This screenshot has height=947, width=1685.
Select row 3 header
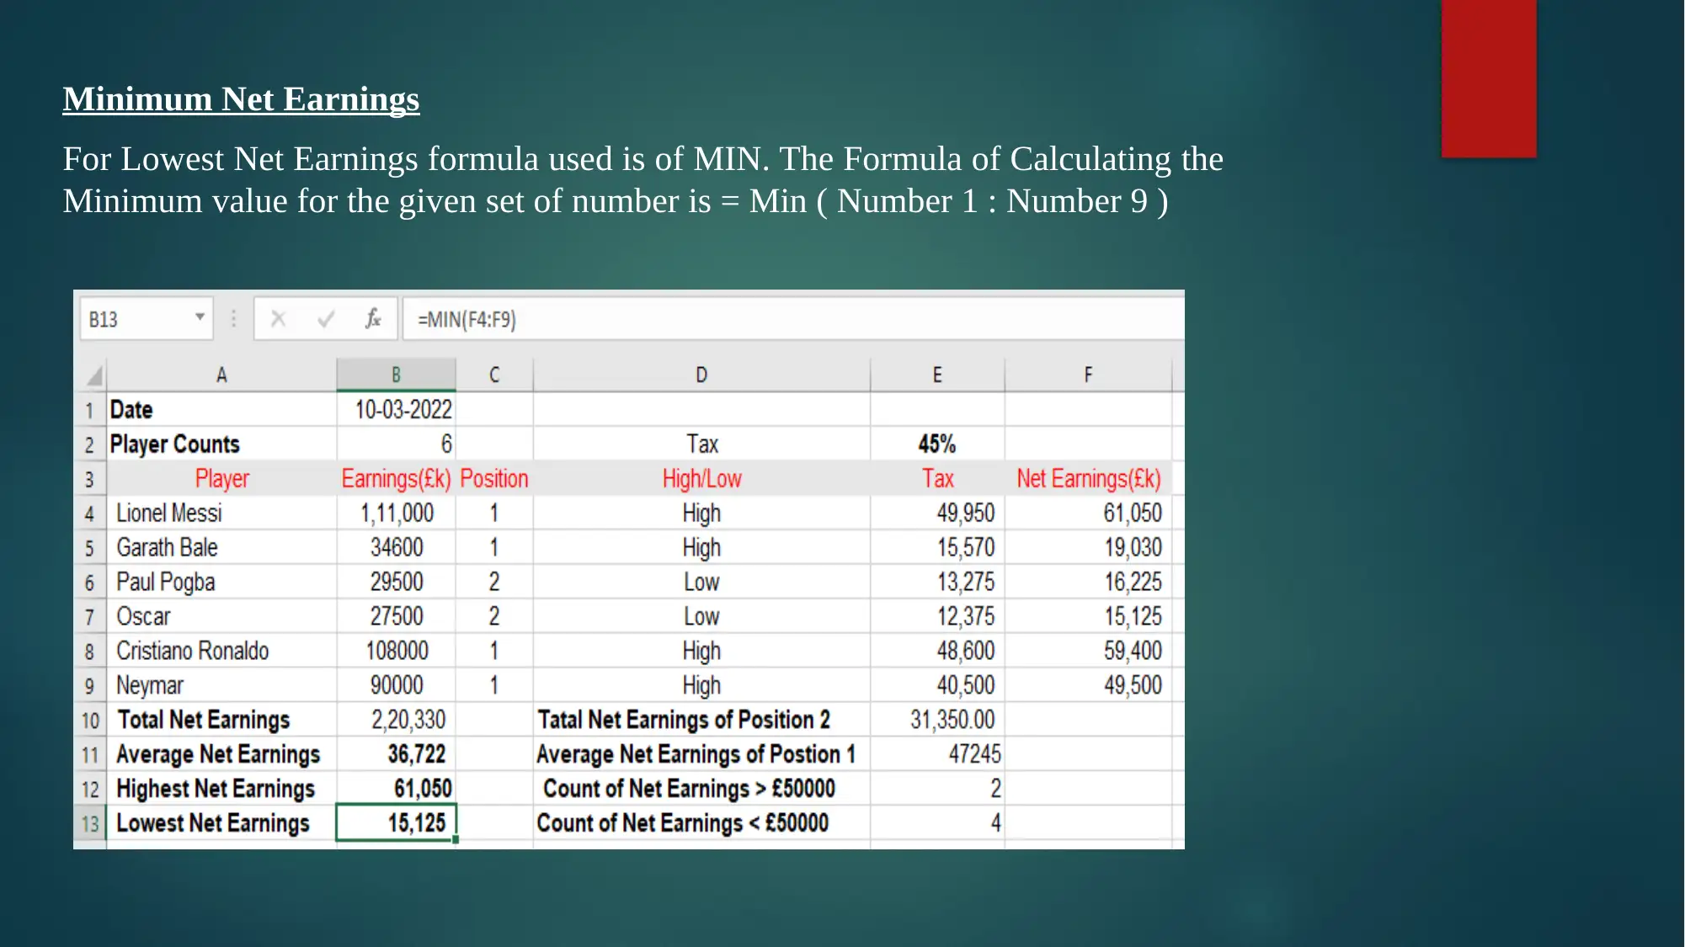pos(90,479)
